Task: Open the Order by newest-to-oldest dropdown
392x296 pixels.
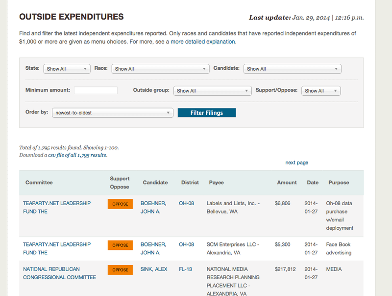Action: [x=113, y=112]
